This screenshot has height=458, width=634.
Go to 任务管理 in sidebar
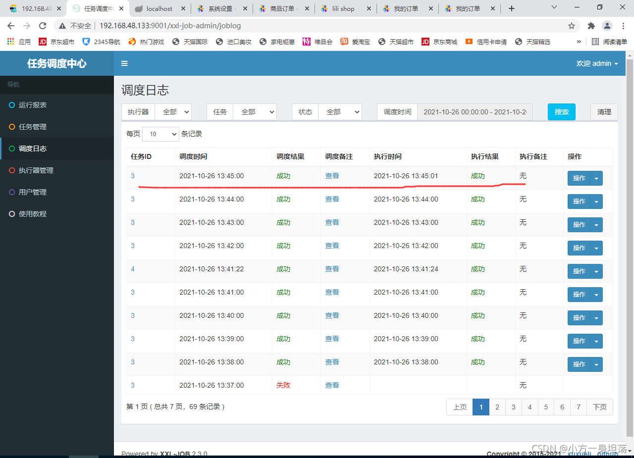point(57,127)
